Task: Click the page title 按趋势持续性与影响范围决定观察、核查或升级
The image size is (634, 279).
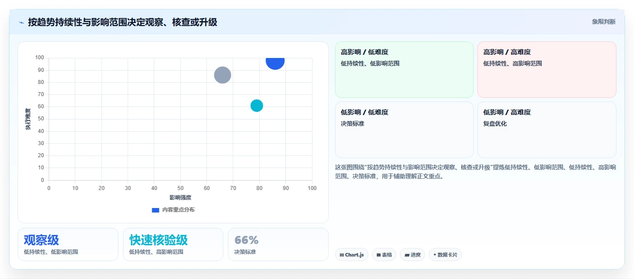Action: click(122, 22)
